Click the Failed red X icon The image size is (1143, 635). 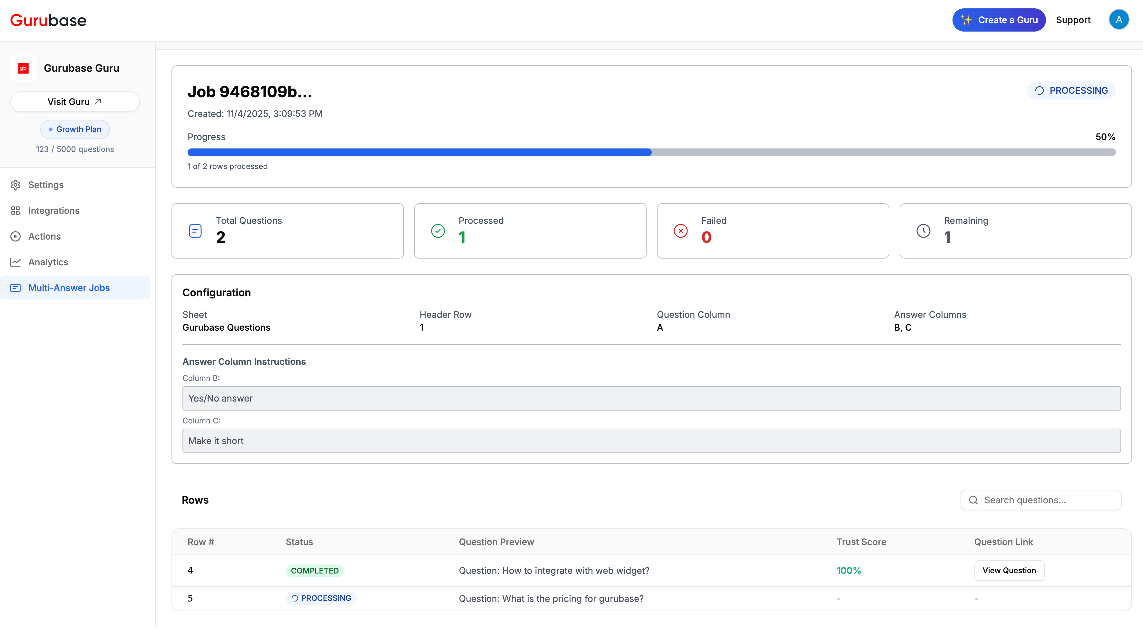680,231
